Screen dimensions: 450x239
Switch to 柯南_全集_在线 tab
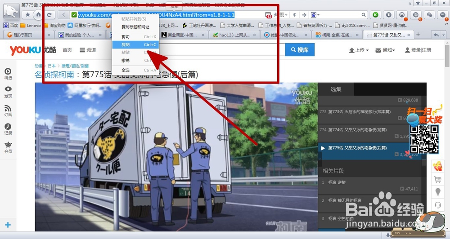337,35
